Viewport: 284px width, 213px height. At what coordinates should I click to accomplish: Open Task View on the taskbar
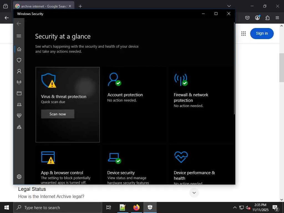(x=109, y=207)
